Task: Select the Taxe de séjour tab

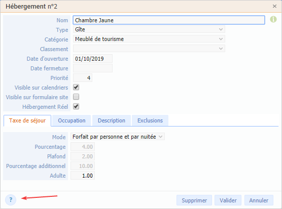Action: 27,121
